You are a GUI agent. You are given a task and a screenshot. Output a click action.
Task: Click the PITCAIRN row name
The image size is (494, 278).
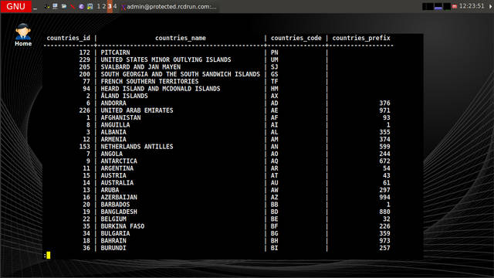click(115, 53)
